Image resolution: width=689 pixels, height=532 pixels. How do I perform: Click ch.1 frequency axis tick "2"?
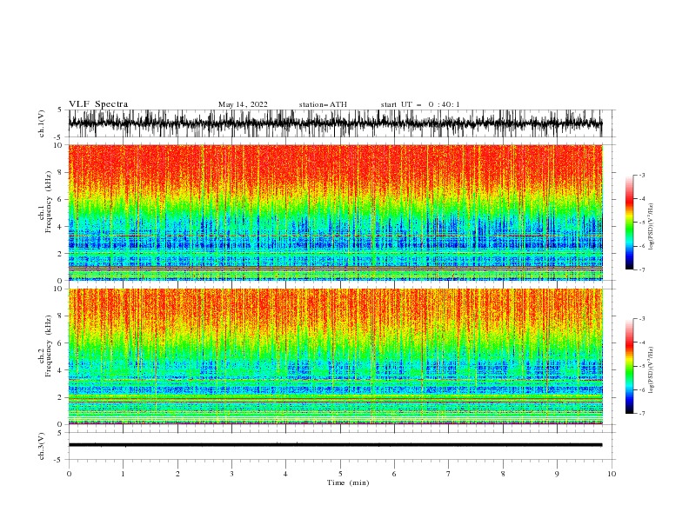pyautogui.click(x=60, y=253)
